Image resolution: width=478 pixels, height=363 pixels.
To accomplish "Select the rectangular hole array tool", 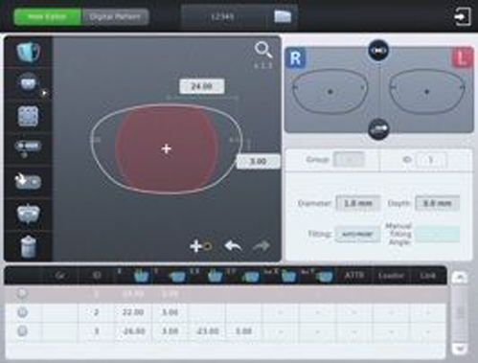I will point(28,116).
